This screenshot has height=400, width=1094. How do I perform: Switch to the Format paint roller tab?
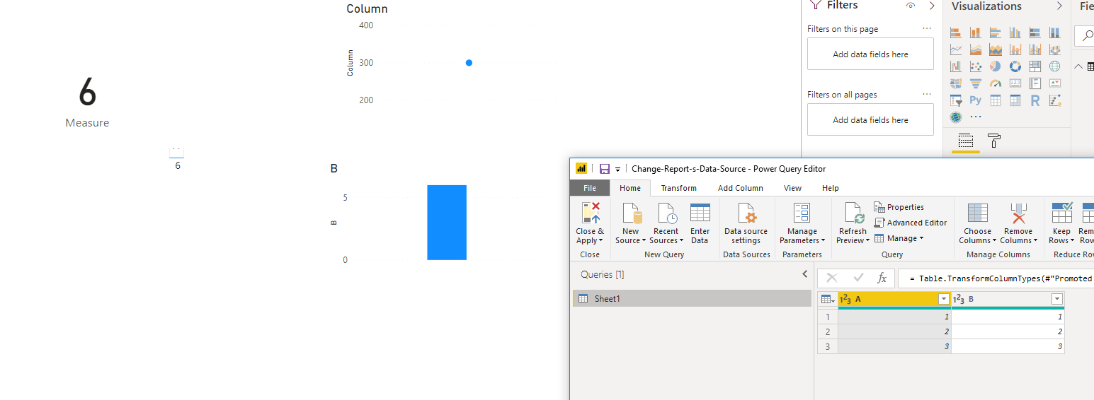994,141
